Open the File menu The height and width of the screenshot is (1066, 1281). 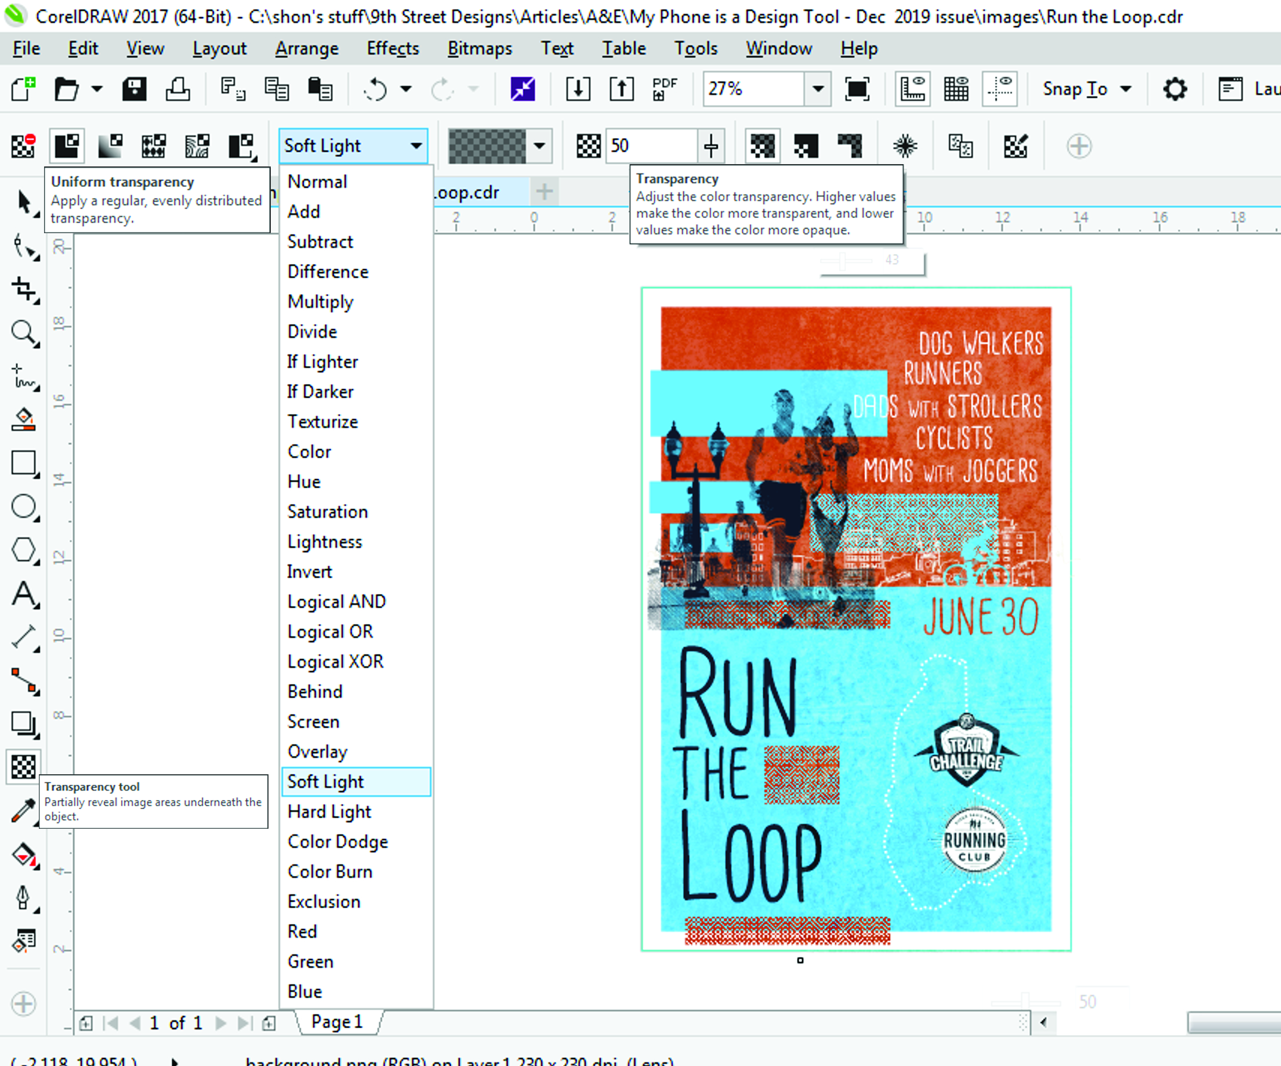(26, 48)
